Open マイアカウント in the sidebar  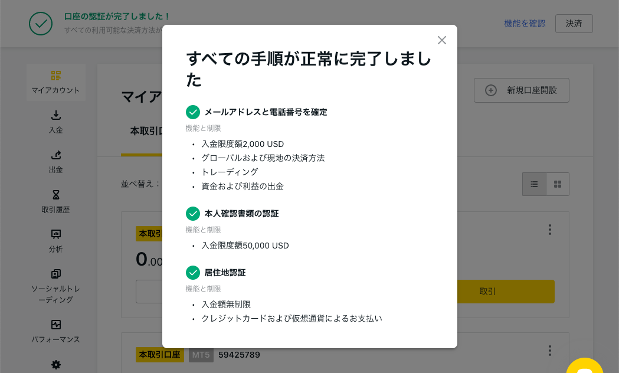(56, 83)
